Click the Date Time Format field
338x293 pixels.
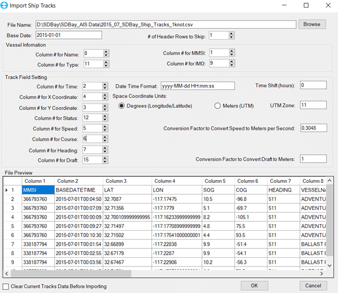[x=197, y=86]
